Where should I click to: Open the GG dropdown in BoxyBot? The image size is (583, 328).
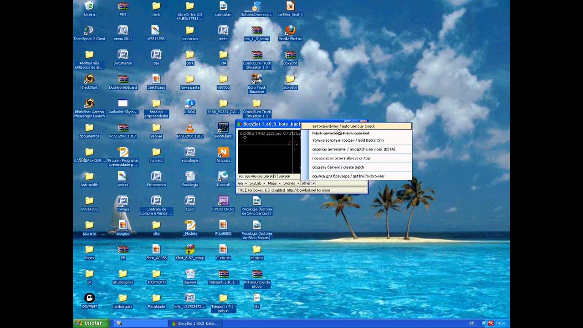click(242, 183)
